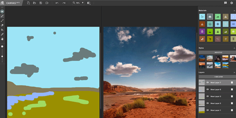This screenshot has height=118, width=236.
Task: Select the Paint Bucket fill tool
Action: click(x=2, y=30)
